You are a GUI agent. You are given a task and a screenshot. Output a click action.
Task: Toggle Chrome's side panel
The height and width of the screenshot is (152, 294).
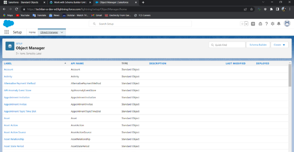(x=277, y=9)
